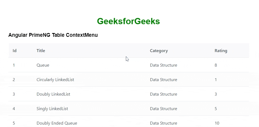The image size is (259, 127).
Task: Click the Id column header
Action: (15, 51)
